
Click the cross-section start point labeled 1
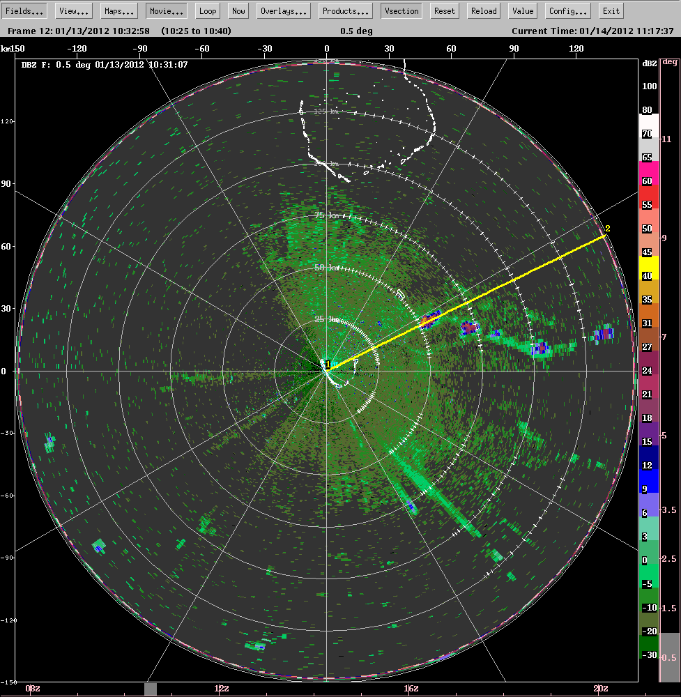click(328, 365)
